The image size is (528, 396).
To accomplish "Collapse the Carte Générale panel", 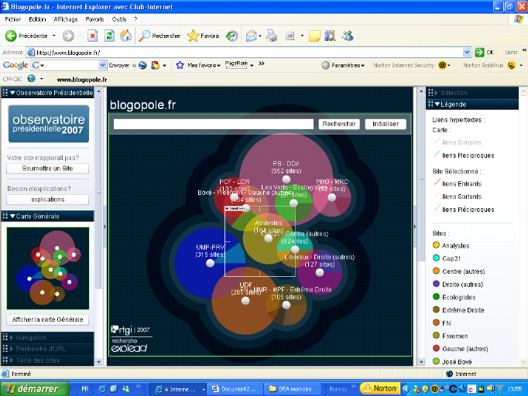I will 12,217.
